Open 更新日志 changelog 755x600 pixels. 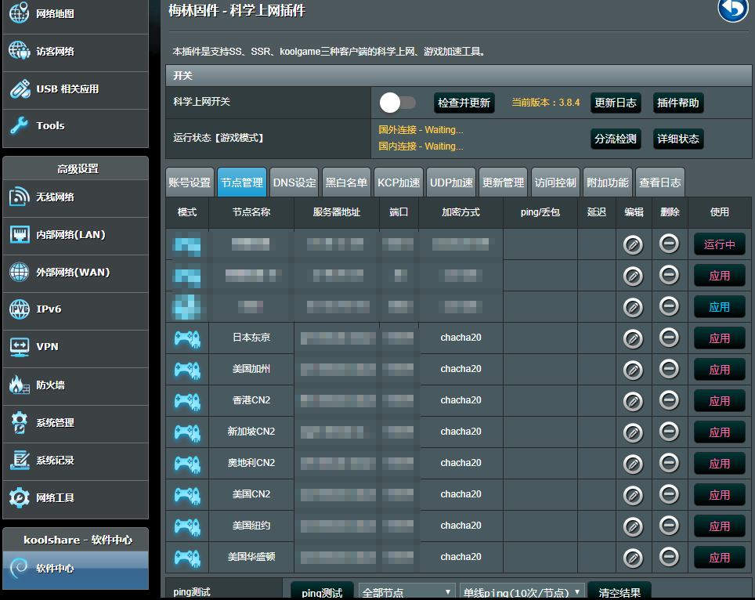point(616,103)
